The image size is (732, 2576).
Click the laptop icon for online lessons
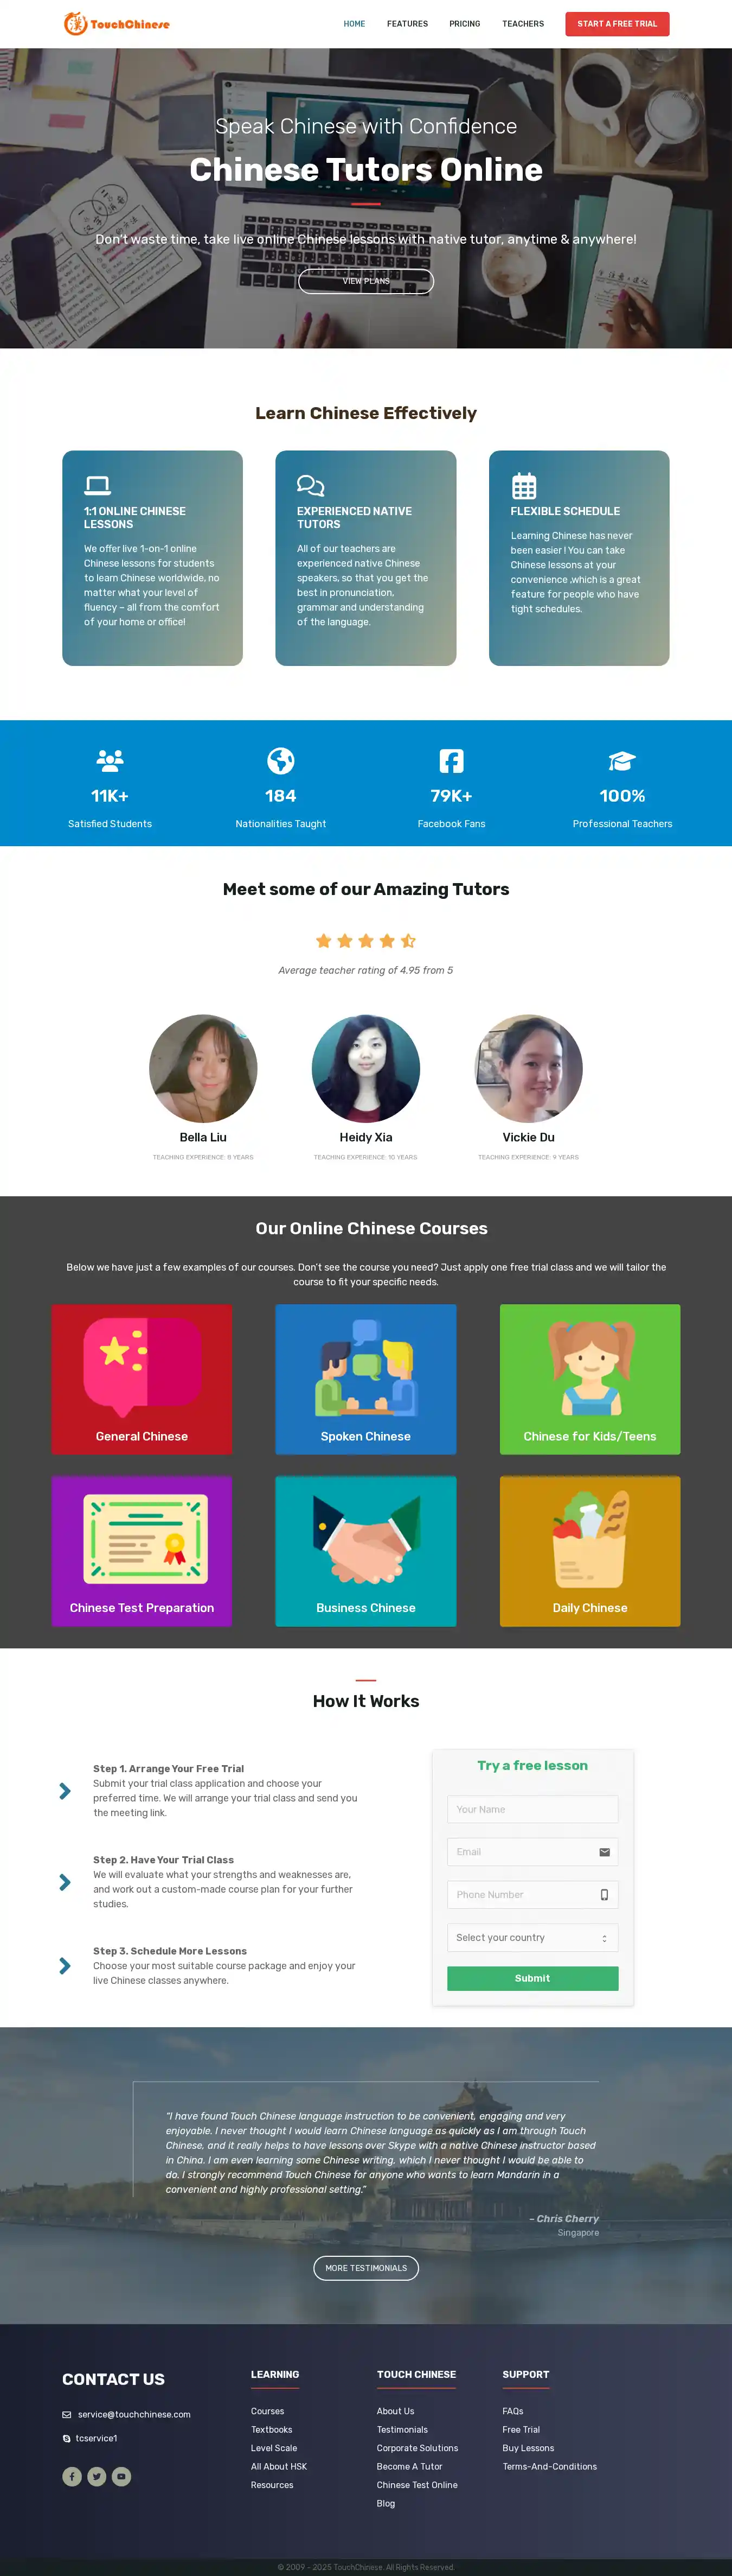[x=97, y=486]
